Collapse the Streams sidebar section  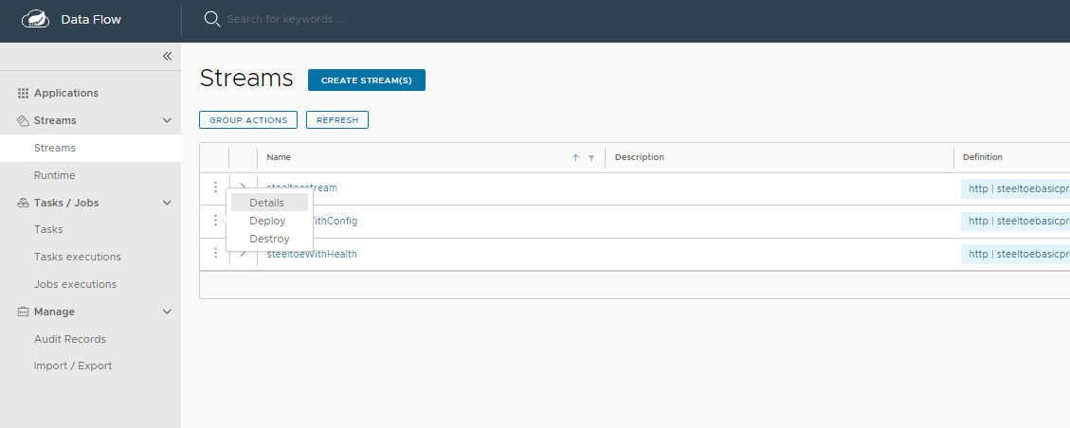[x=167, y=121]
